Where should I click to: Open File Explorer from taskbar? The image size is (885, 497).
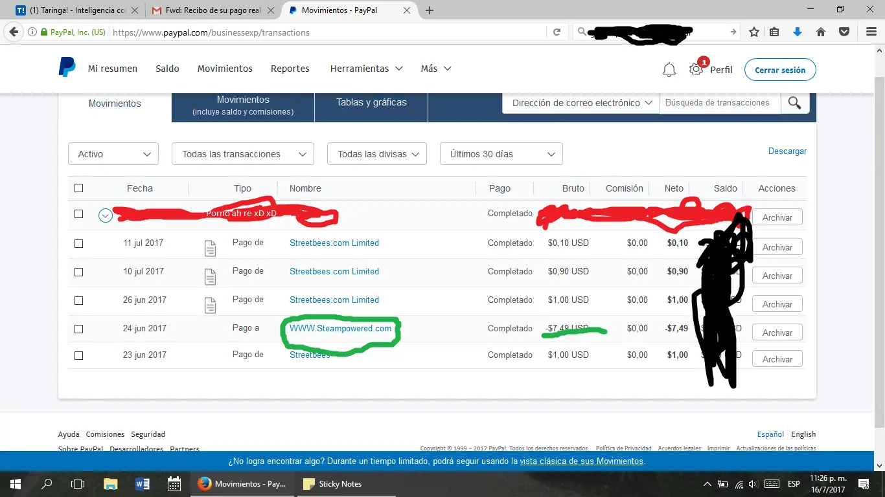pos(111,483)
